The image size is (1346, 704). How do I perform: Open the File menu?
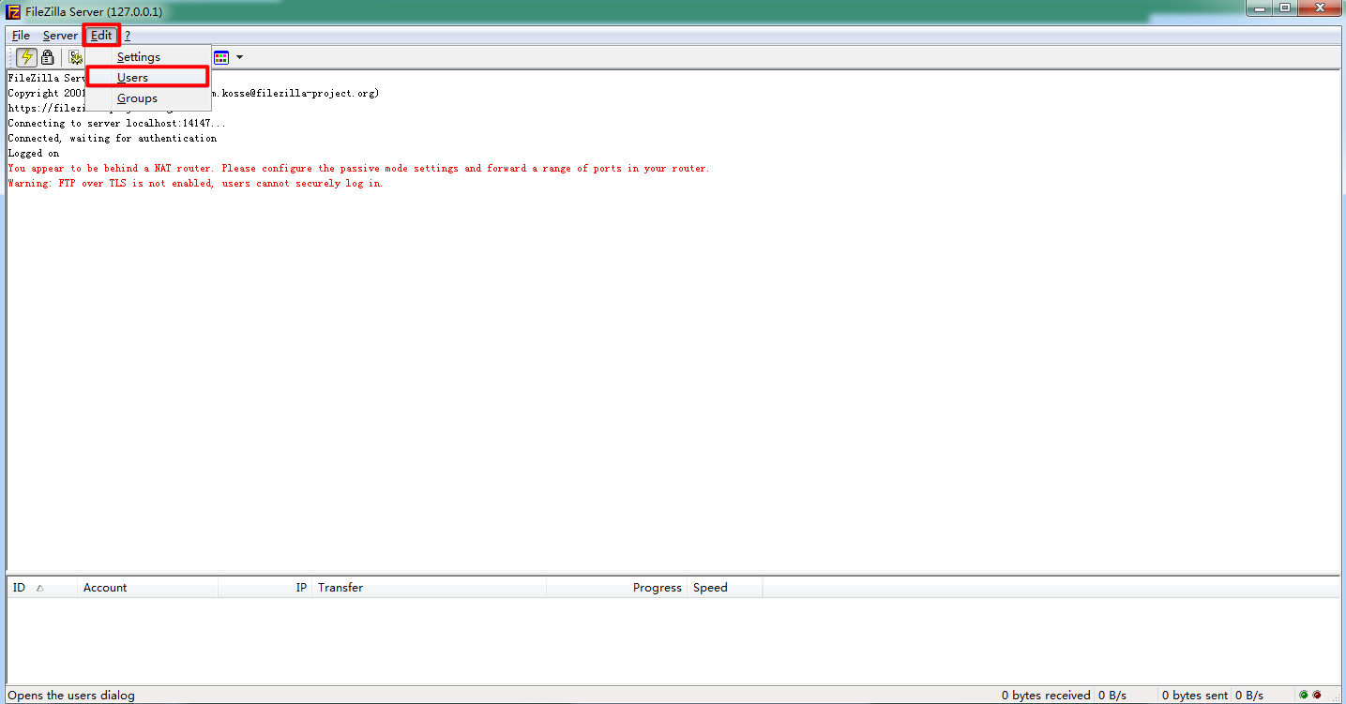pos(21,36)
